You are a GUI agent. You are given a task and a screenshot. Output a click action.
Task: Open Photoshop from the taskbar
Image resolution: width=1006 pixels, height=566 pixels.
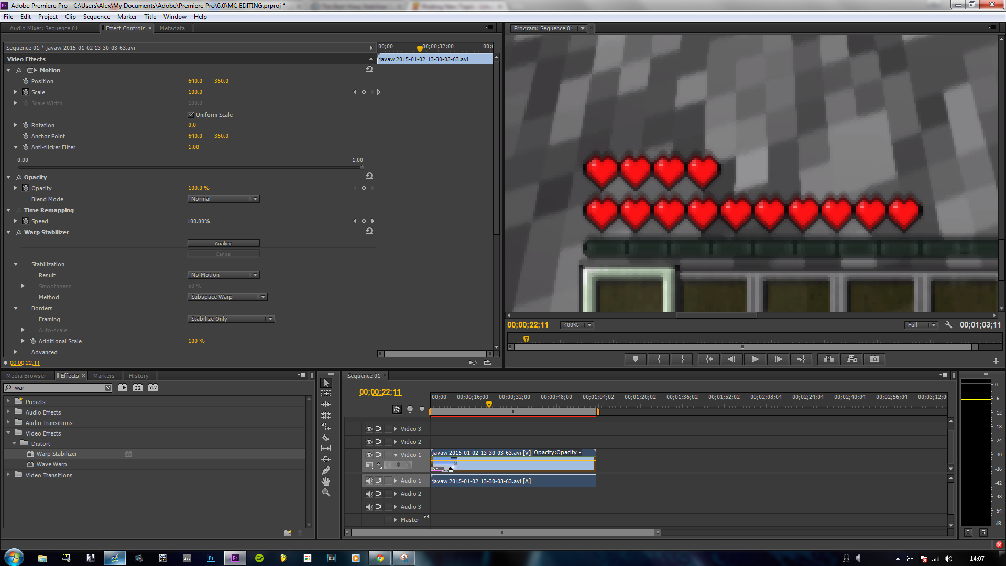click(211, 558)
